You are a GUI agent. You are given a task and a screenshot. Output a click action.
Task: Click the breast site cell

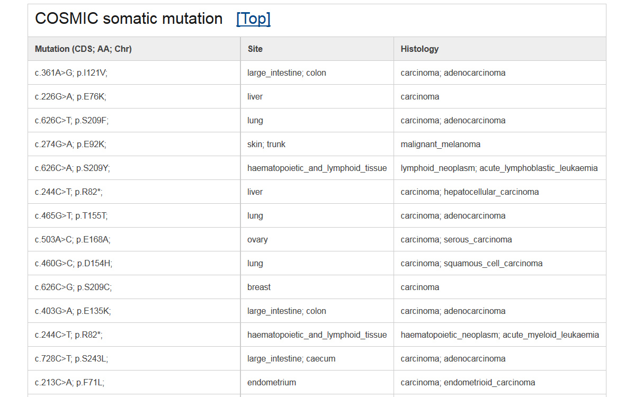pos(259,287)
